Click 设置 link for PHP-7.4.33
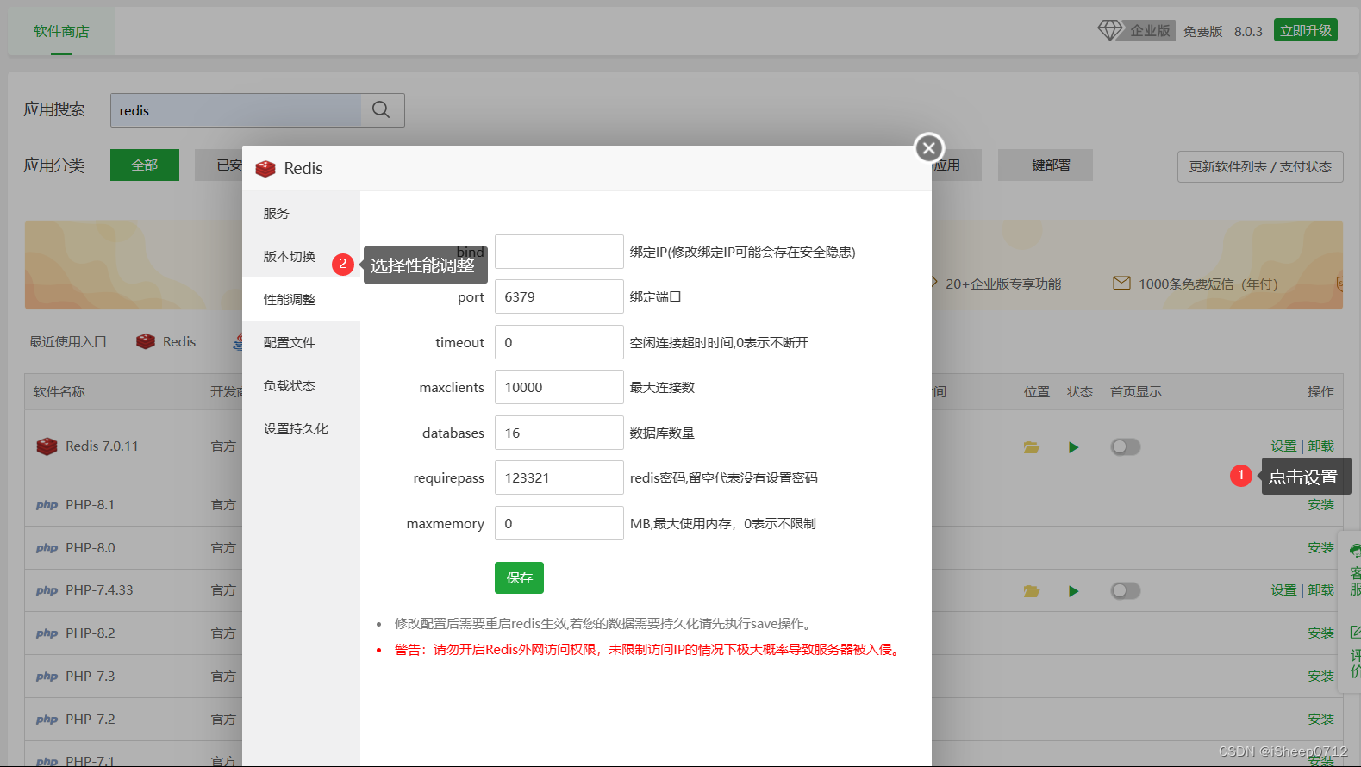This screenshot has width=1361, height=767. [1283, 590]
